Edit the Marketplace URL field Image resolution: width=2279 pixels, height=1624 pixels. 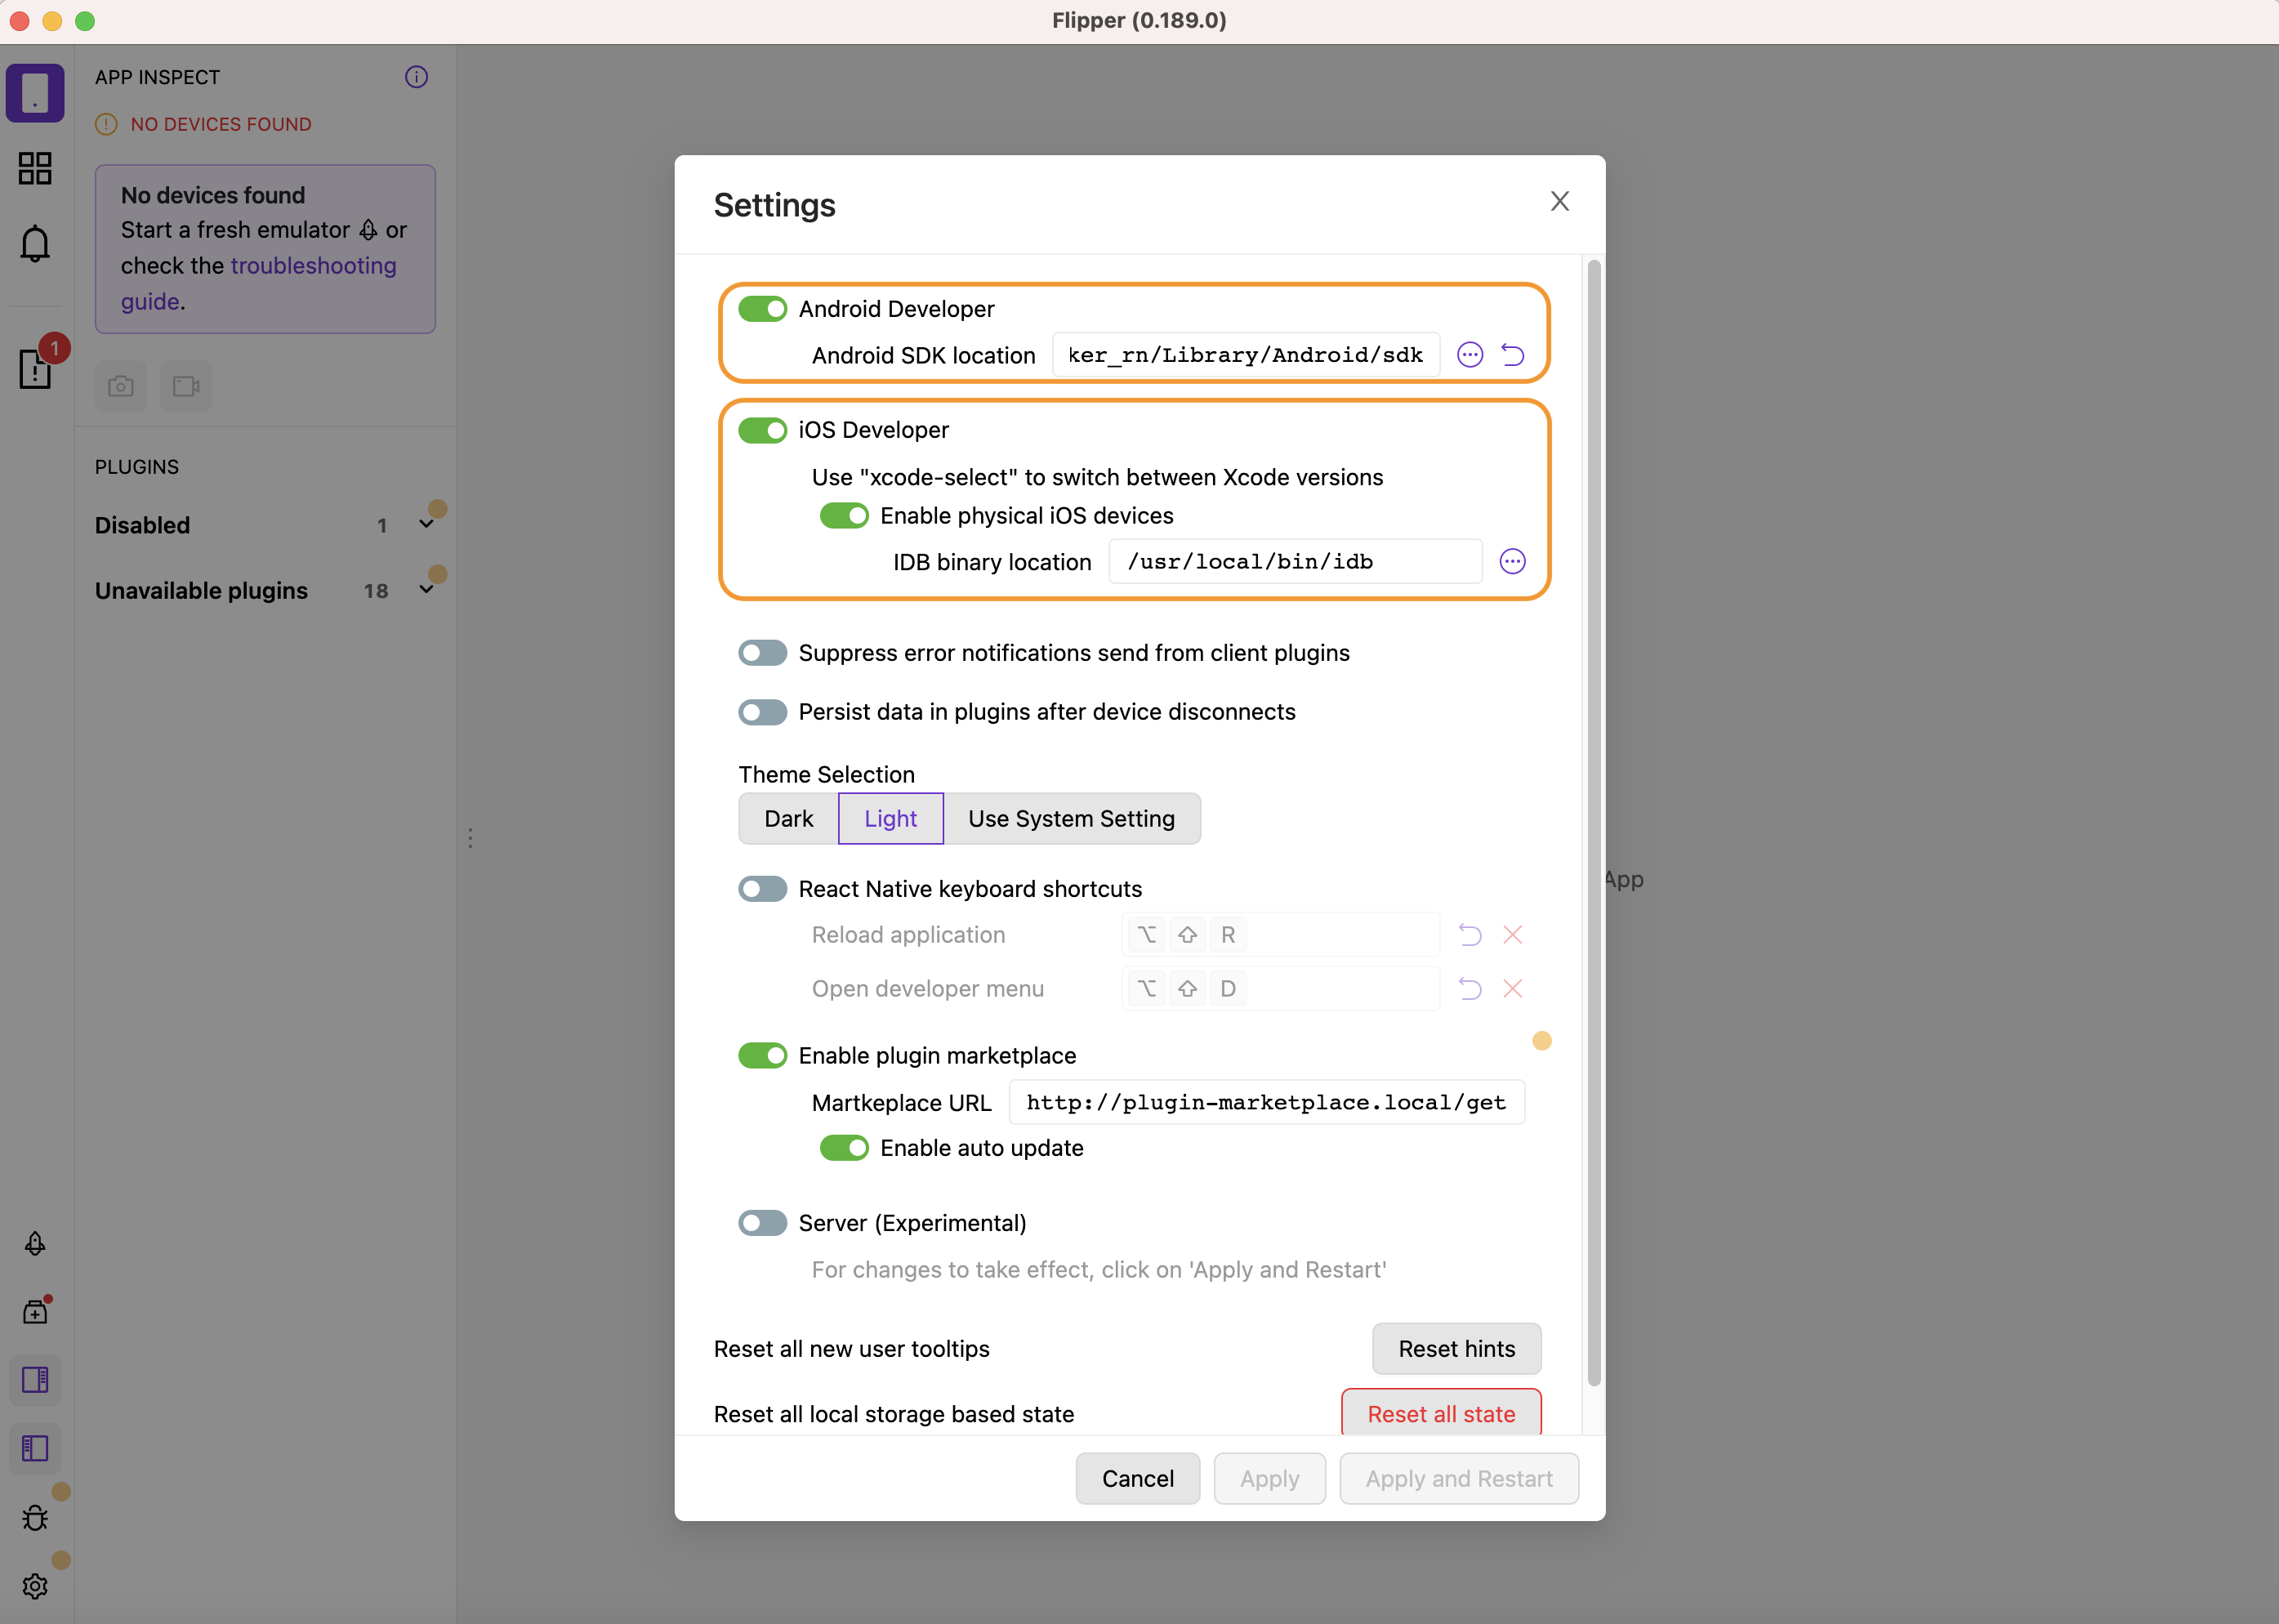click(x=1265, y=1101)
